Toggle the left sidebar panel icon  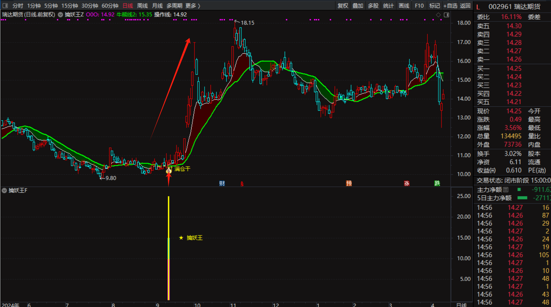click(5, 6)
